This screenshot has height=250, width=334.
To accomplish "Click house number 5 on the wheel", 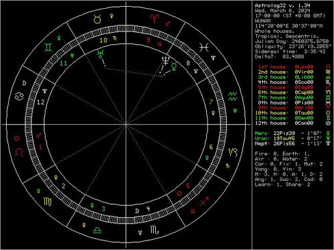I will 188,186.
